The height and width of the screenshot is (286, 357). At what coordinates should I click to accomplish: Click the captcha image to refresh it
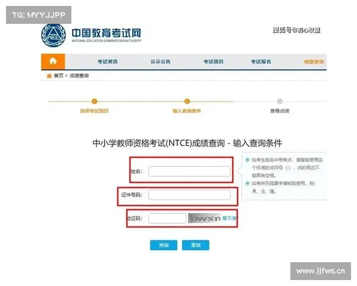[204, 218]
